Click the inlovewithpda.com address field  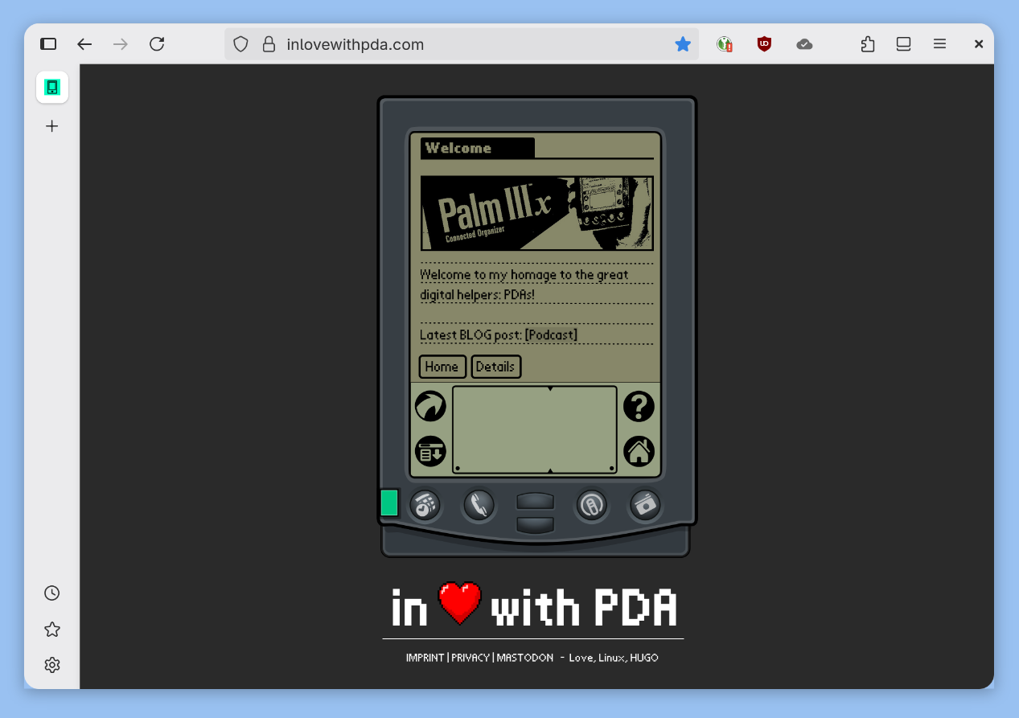tap(461, 44)
